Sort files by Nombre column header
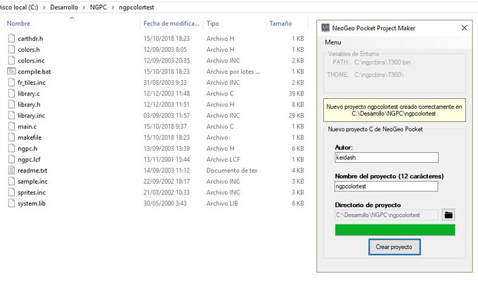This screenshot has width=478, height=282. click(x=19, y=23)
